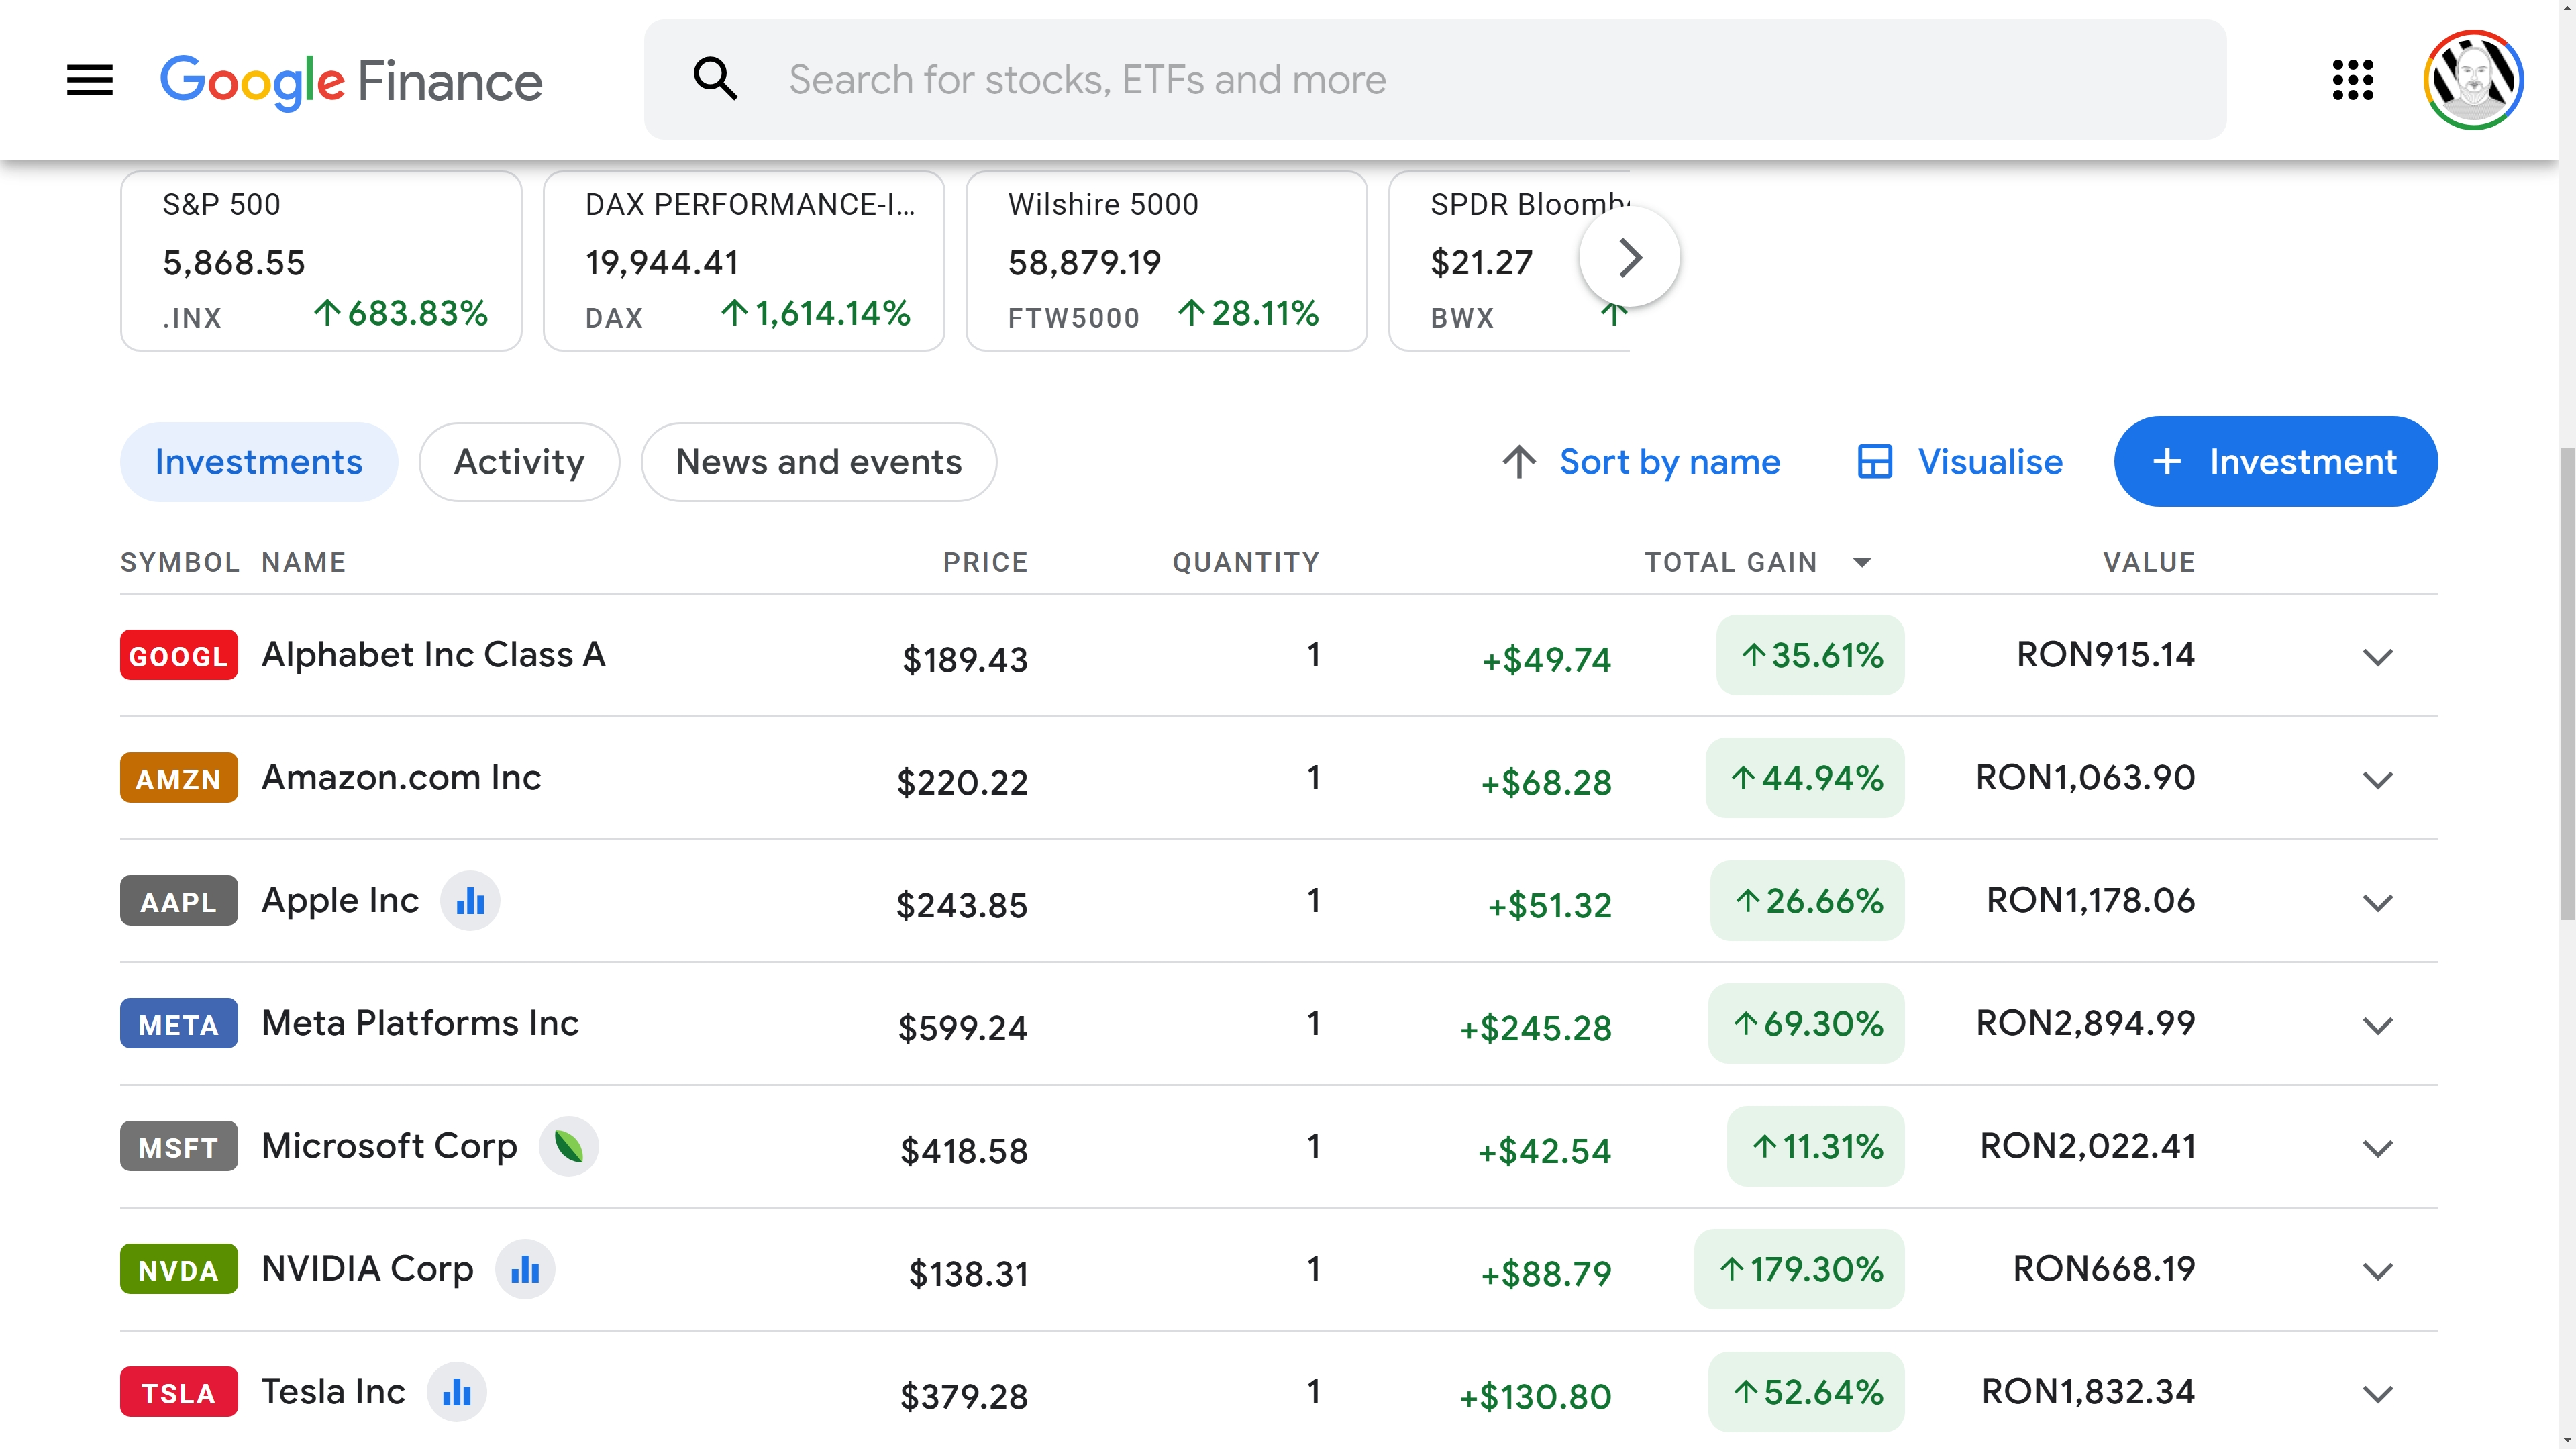This screenshot has height=1449, width=2576.
Task: Click the Visualise button
Action: pyautogui.click(x=1960, y=462)
